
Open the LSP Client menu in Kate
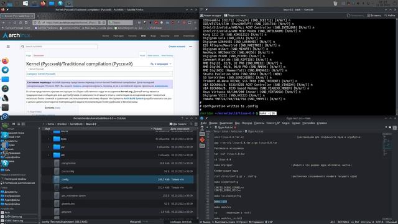(x=273, y=123)
